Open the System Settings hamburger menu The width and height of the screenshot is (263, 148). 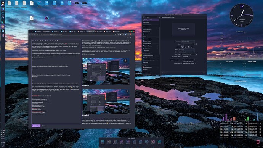click(x=159, y=17)
